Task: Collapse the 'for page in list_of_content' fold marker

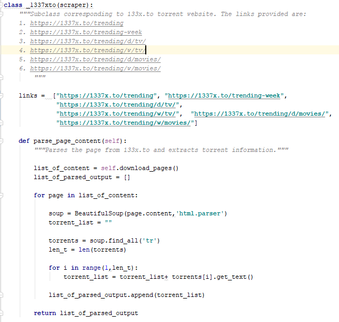Action: point(1,196)
